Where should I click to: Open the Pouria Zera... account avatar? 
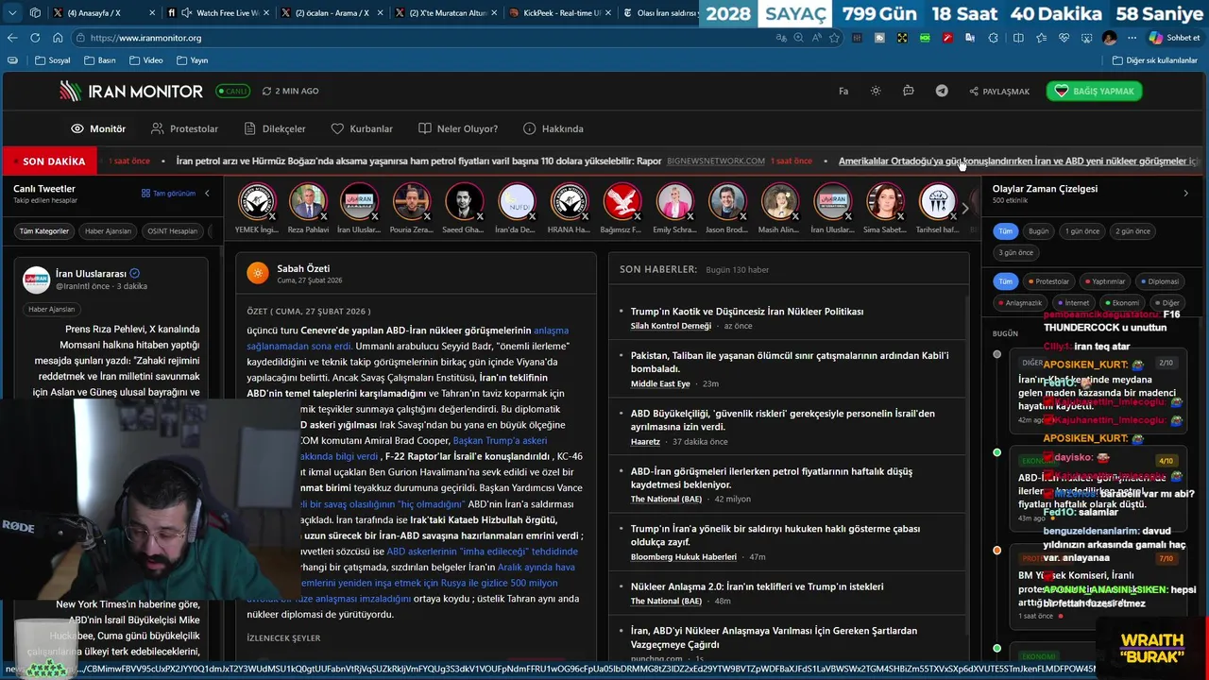tap(411, 202)
